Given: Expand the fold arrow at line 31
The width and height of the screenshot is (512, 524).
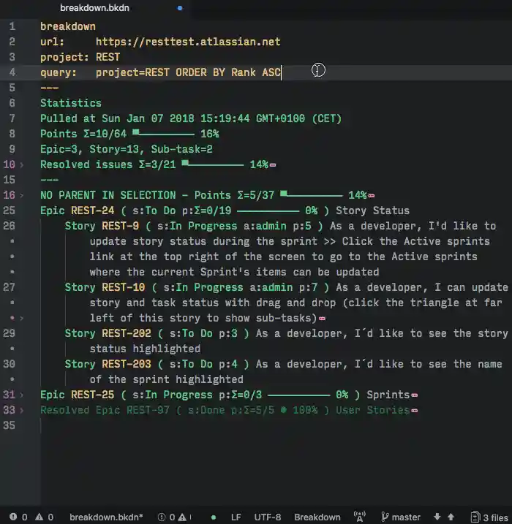Looking at the screenshot, I should [x=22, y=395].
